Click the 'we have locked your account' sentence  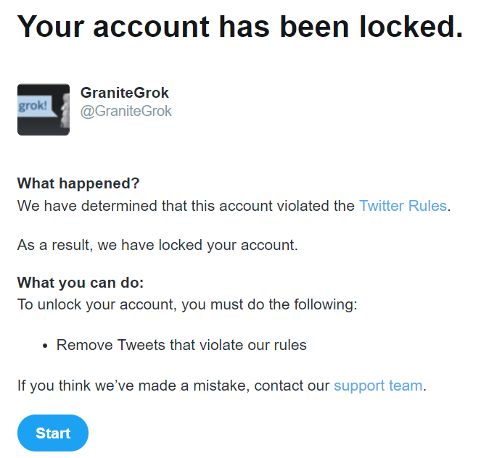(157, 245)
